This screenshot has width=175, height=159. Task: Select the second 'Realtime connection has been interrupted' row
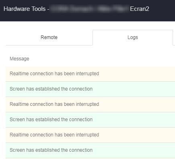coord(90,104)
